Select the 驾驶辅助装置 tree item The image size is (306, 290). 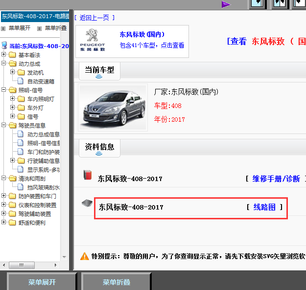click(35, 214)
